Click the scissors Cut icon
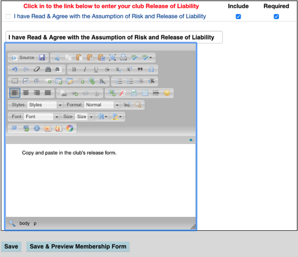The image size is (298, 257). [57, 58]
